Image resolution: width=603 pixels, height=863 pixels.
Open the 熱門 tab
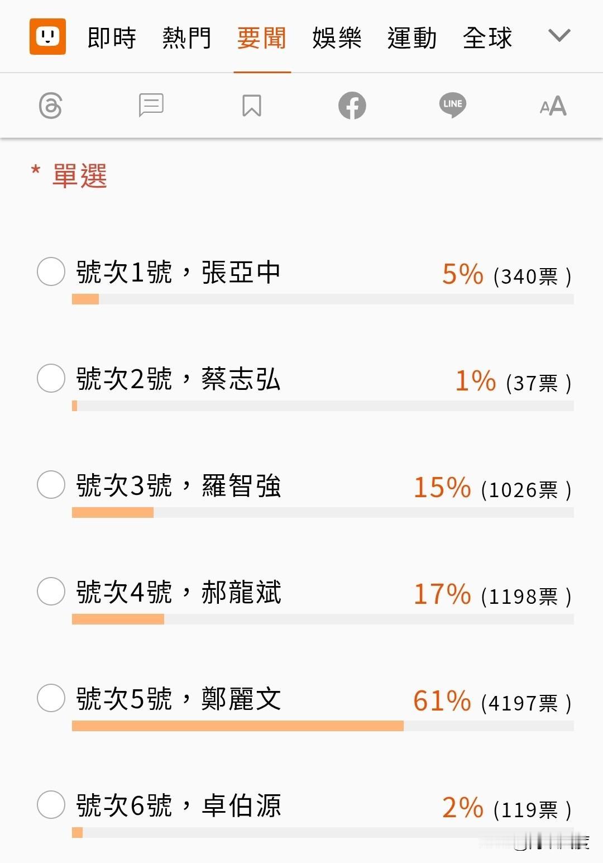186,38
